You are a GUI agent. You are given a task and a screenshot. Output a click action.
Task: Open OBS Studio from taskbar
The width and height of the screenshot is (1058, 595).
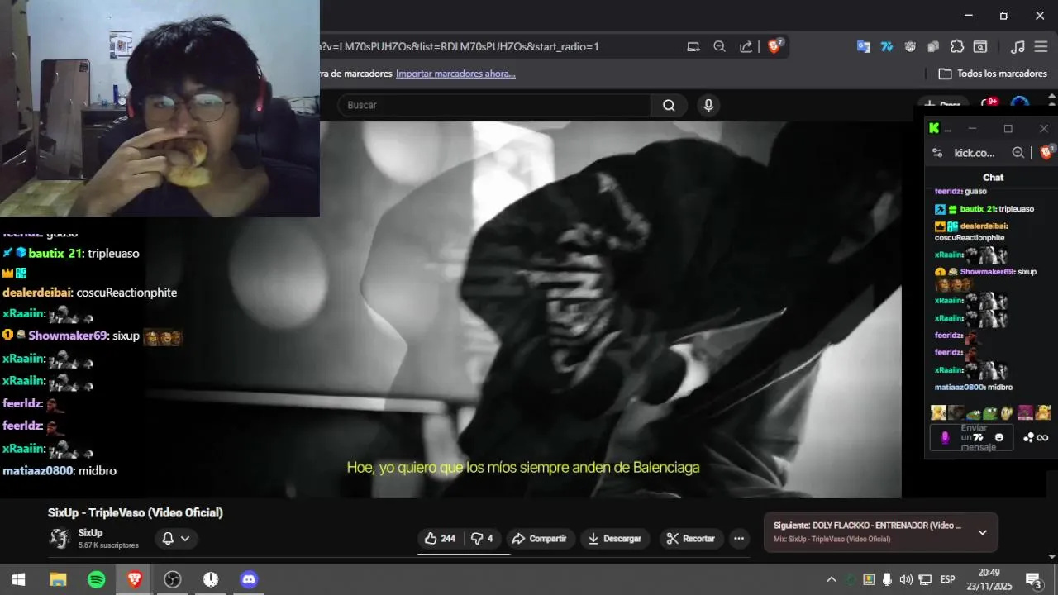pyautogui.click(x=172, y=579)
